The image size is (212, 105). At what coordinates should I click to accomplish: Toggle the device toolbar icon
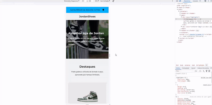(180, 1)
